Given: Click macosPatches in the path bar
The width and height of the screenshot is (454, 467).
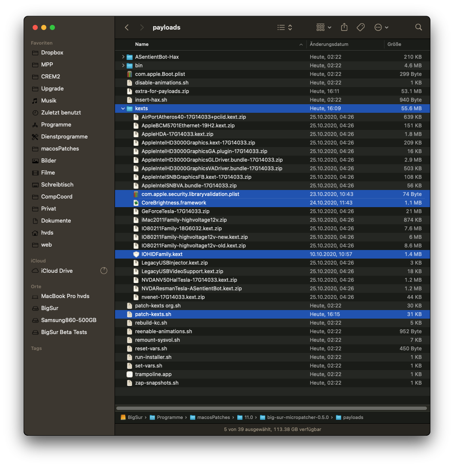Looking at the screenshot, I should [210, 417].
